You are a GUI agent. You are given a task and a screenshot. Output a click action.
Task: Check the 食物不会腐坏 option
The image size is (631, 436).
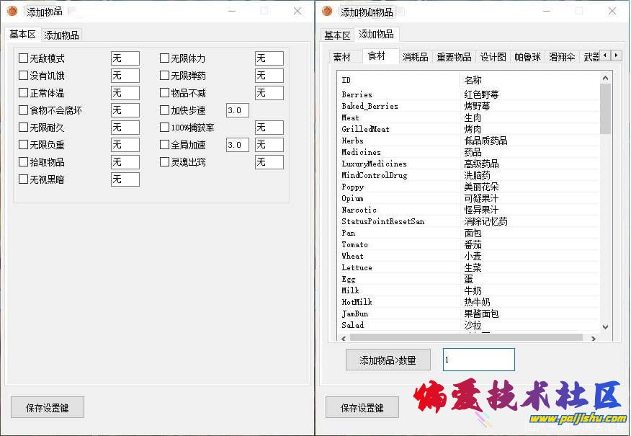tap(24, 110)
